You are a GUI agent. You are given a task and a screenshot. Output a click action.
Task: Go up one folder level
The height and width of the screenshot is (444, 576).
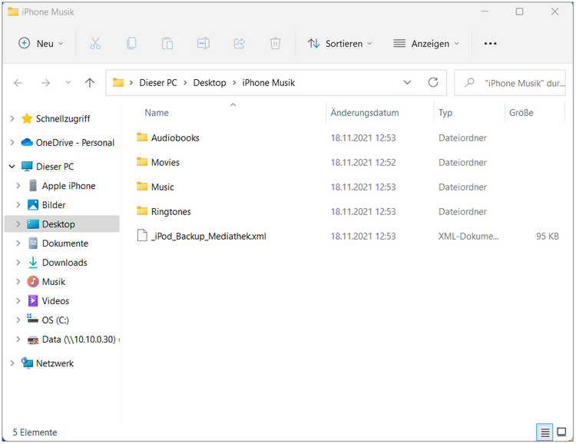90,83
